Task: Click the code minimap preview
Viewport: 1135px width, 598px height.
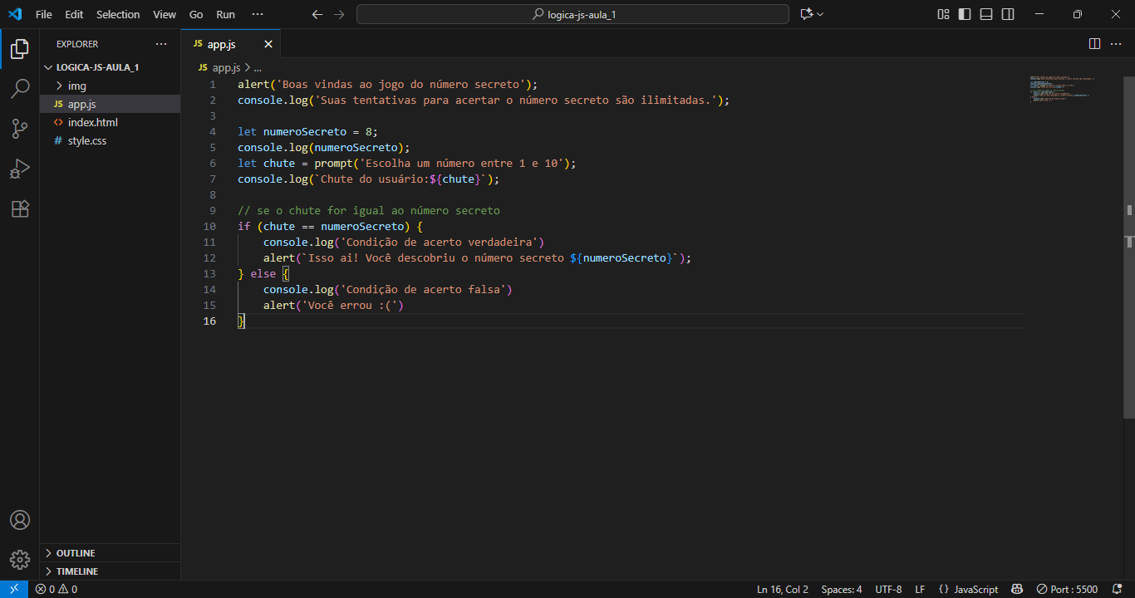Action: tap(1062, 90)
